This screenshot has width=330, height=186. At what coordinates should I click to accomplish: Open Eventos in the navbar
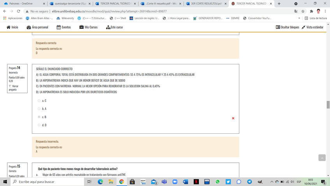[63, 27]
